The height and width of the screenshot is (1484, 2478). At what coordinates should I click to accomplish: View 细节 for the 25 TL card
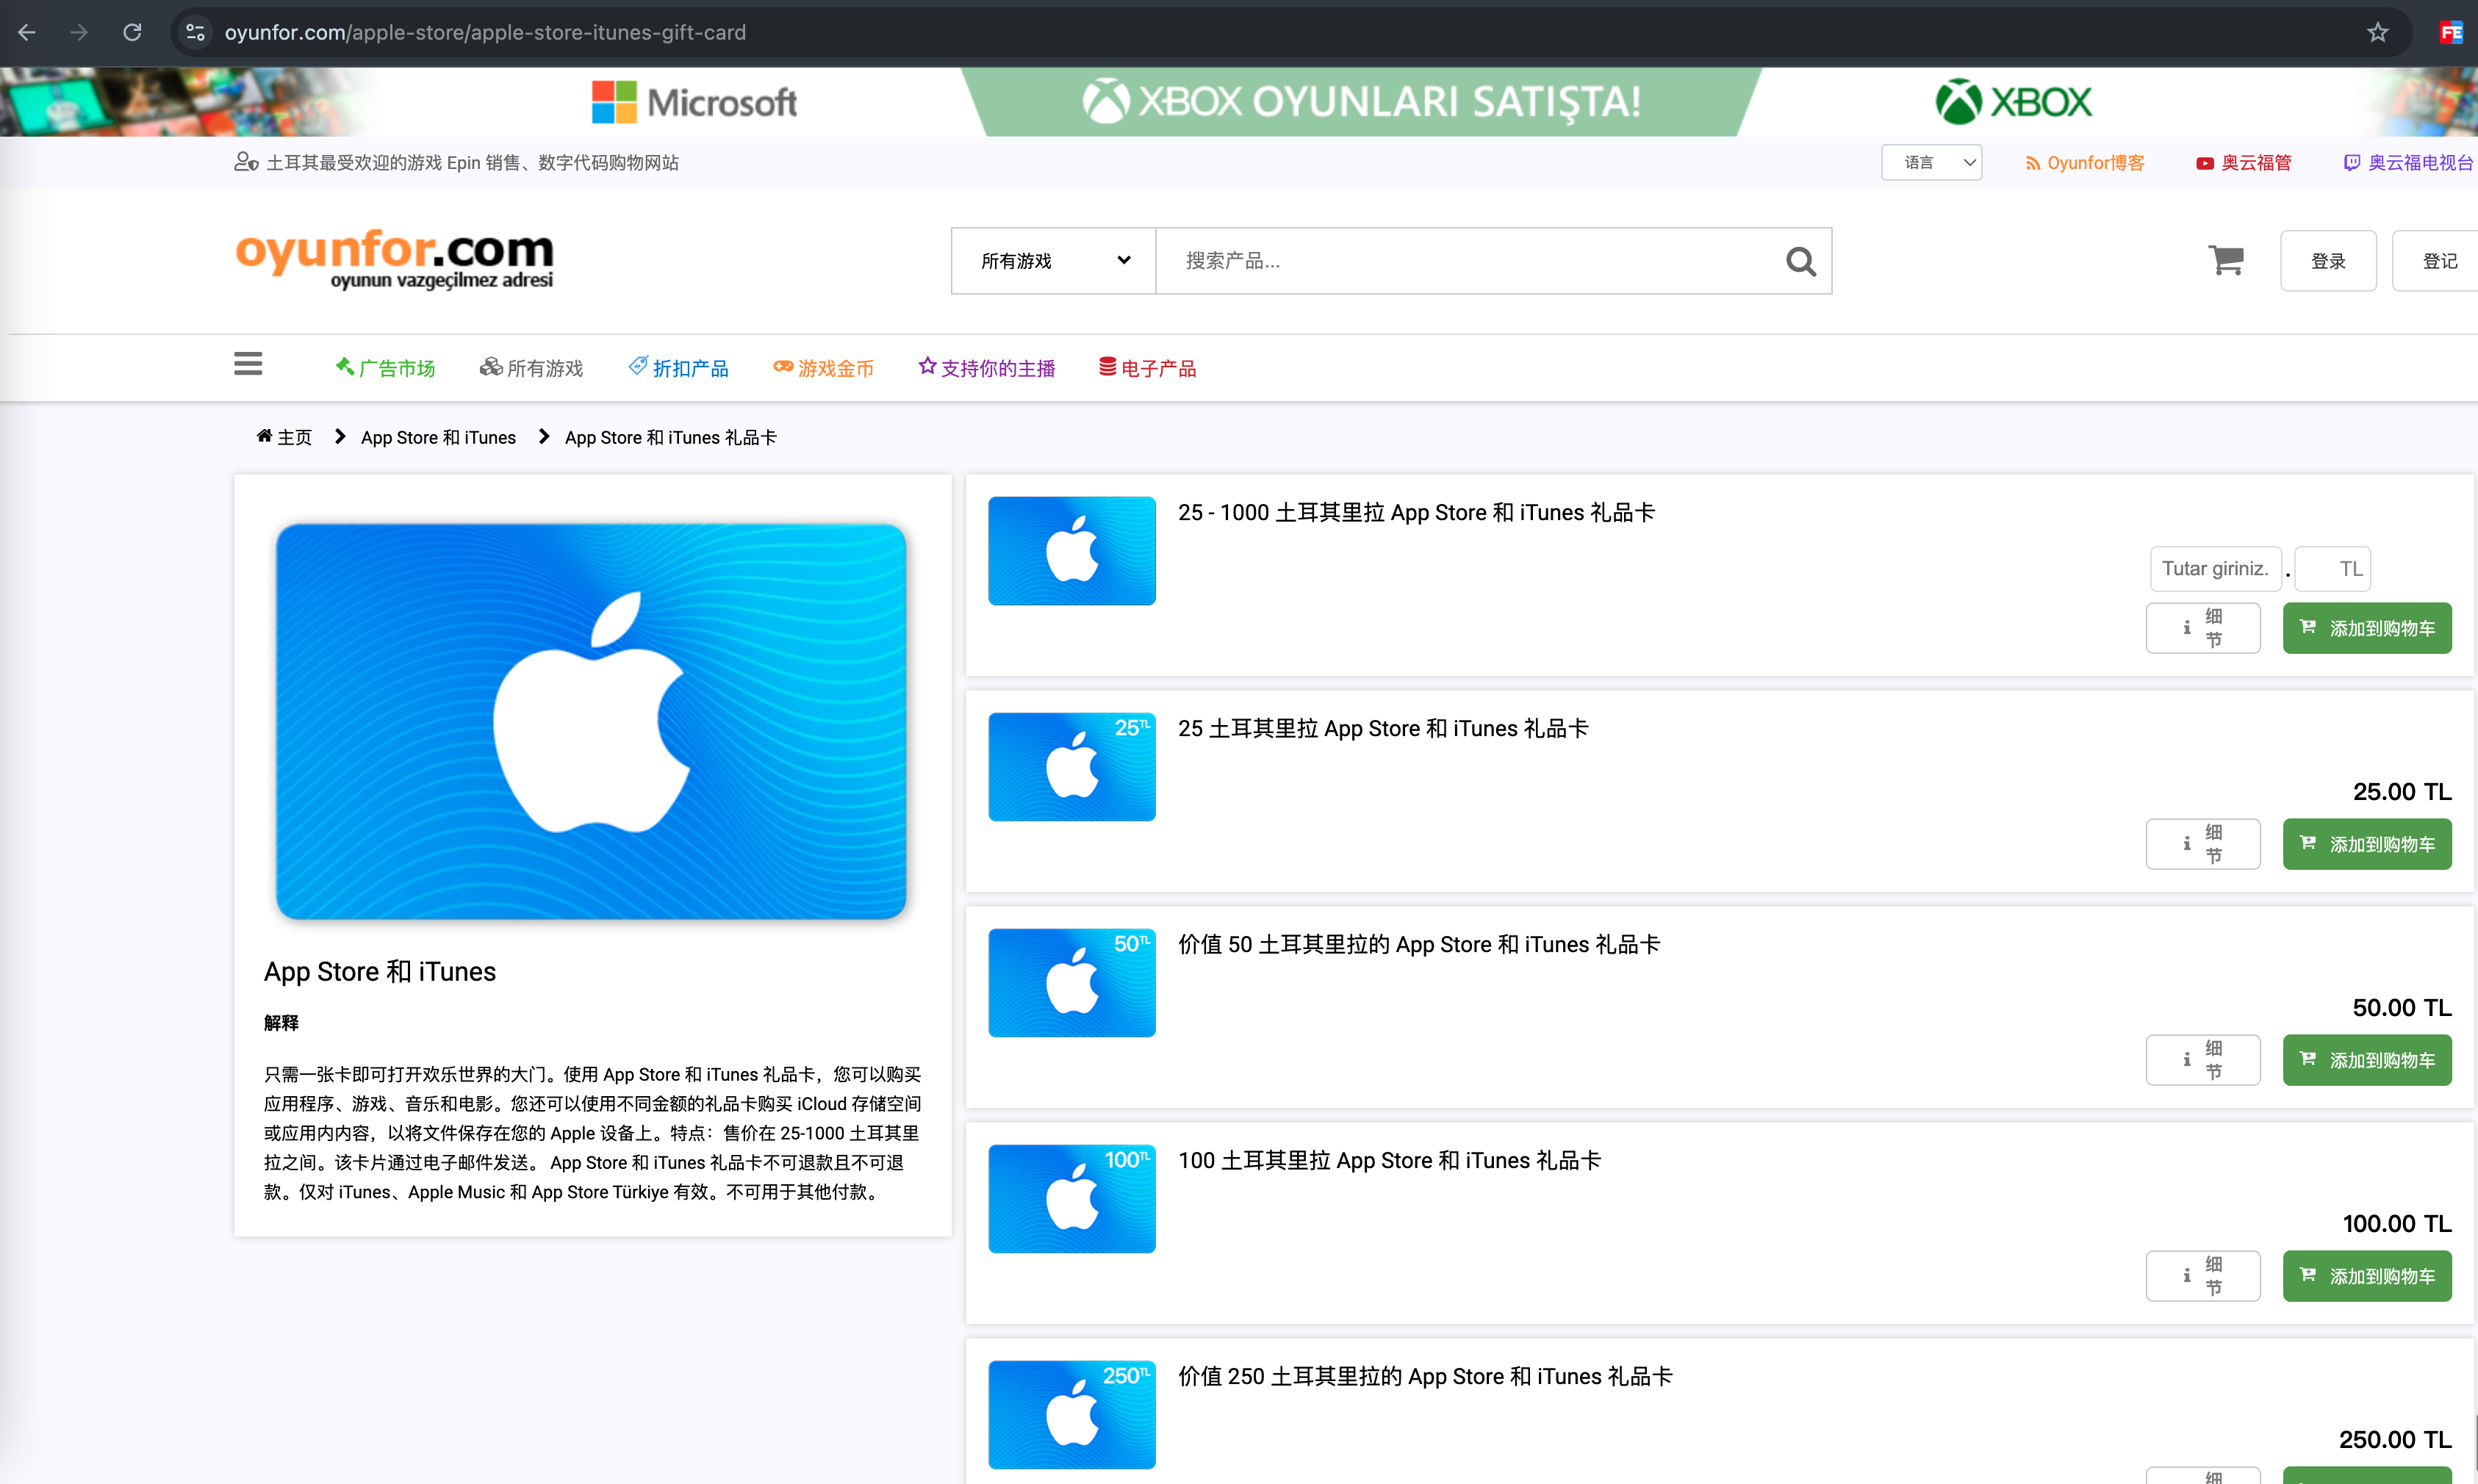tap(2202, 844)
